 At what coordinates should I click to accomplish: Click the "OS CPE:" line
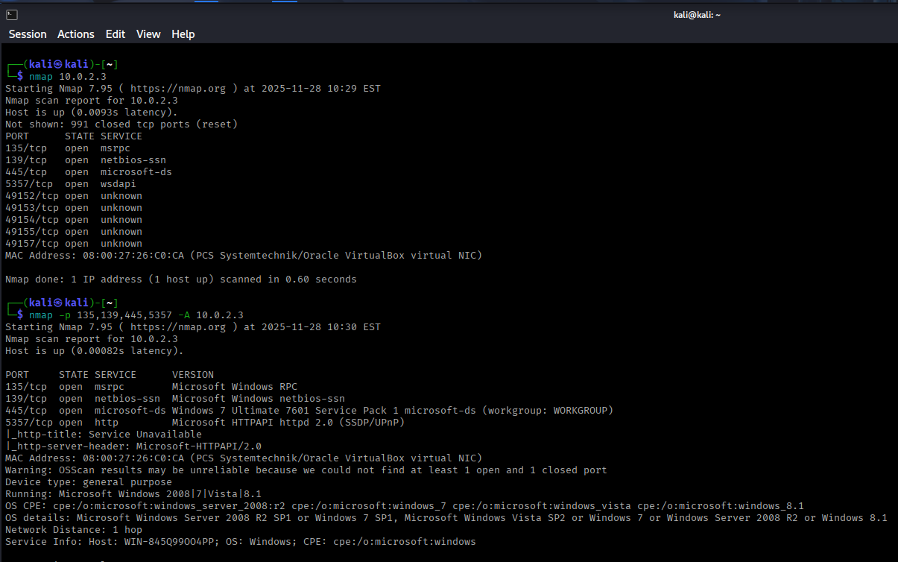click(x=405, y=506)
